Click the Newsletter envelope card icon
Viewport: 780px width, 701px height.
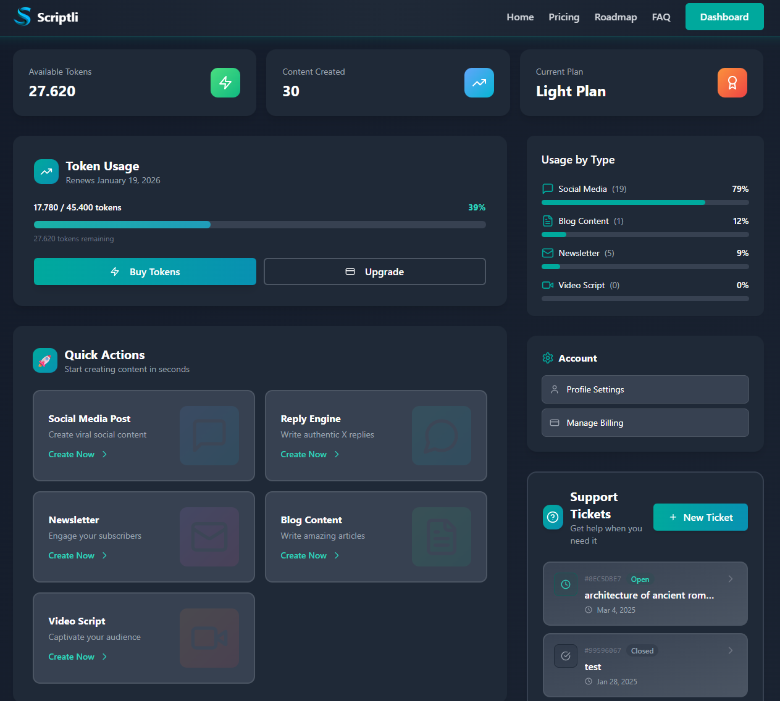[209, 537]
